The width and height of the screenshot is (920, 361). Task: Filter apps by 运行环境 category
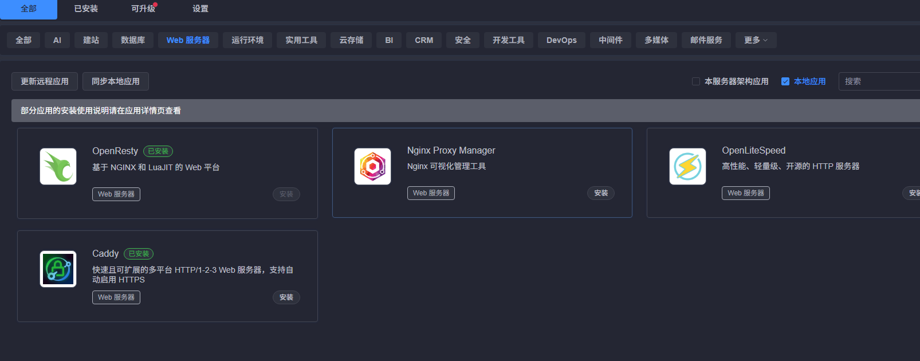click(247, 40)
